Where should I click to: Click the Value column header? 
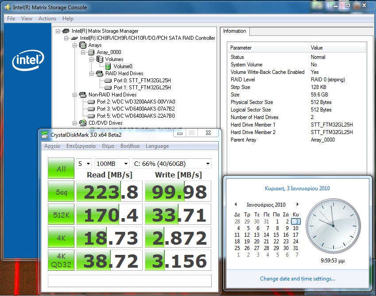click(x=337, y=48)
